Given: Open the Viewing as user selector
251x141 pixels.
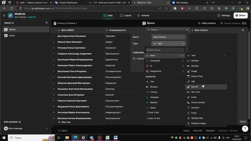Looking at the screenshot, I should [65, 23].
